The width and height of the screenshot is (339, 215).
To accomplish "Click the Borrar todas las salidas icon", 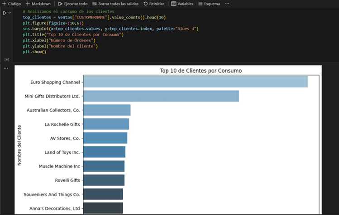I will click(x=94, y=4).
